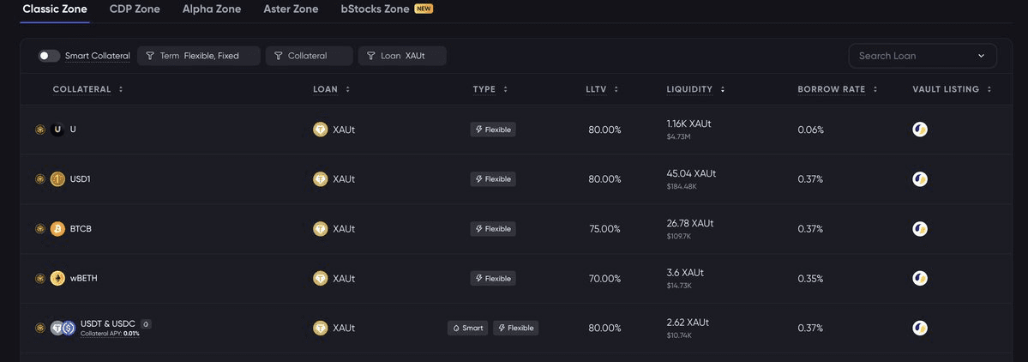The height and width of the screenshot is (362, 1028).
Task: Click the vault listing icon in the wBETH row
Action: point(920,278)
